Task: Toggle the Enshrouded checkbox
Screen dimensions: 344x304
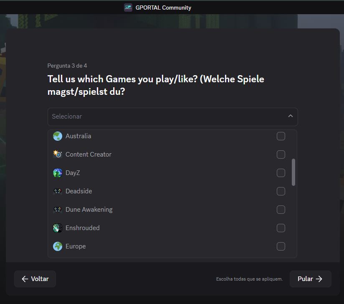Action: tap(281, 228)
